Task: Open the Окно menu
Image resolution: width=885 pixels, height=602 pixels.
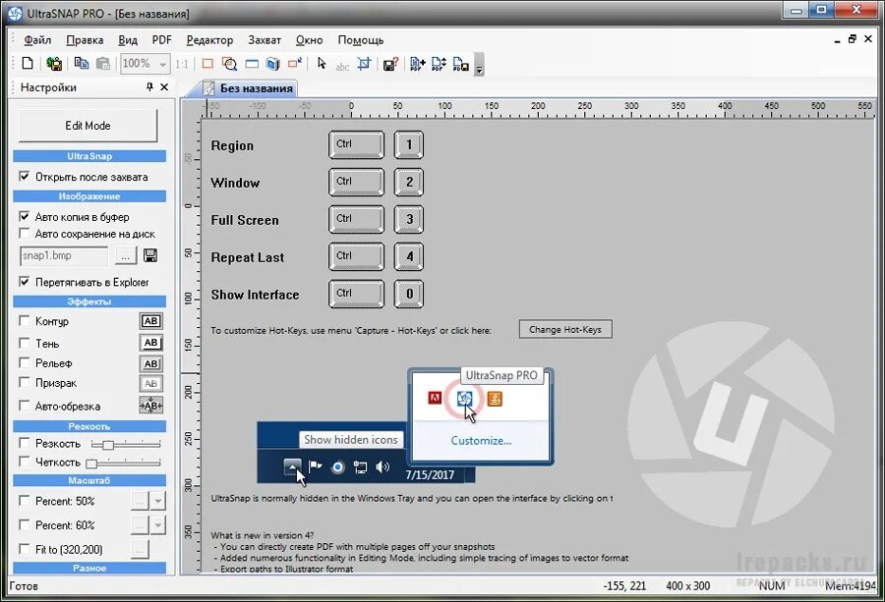Action: 310,40
